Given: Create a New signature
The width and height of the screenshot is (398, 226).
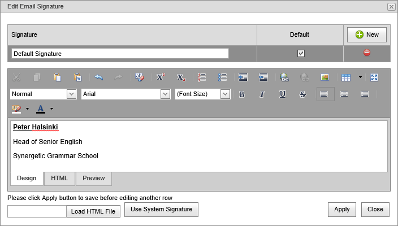Looking at the screenshot, I should click(367, 35).
